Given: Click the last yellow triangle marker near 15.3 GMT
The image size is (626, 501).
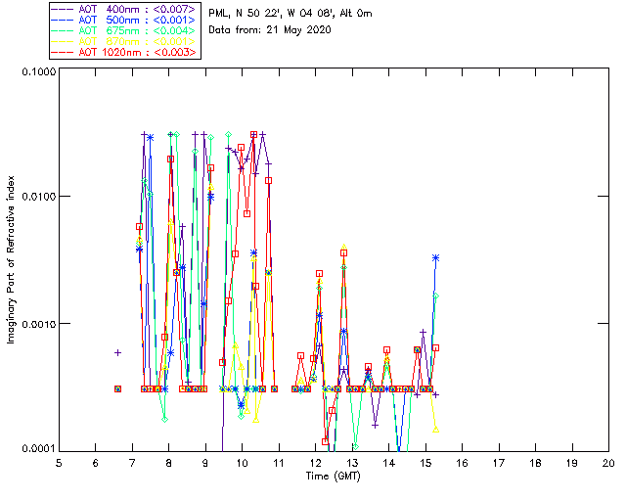Looking at the screenshot, I should [x=435, y=429].
